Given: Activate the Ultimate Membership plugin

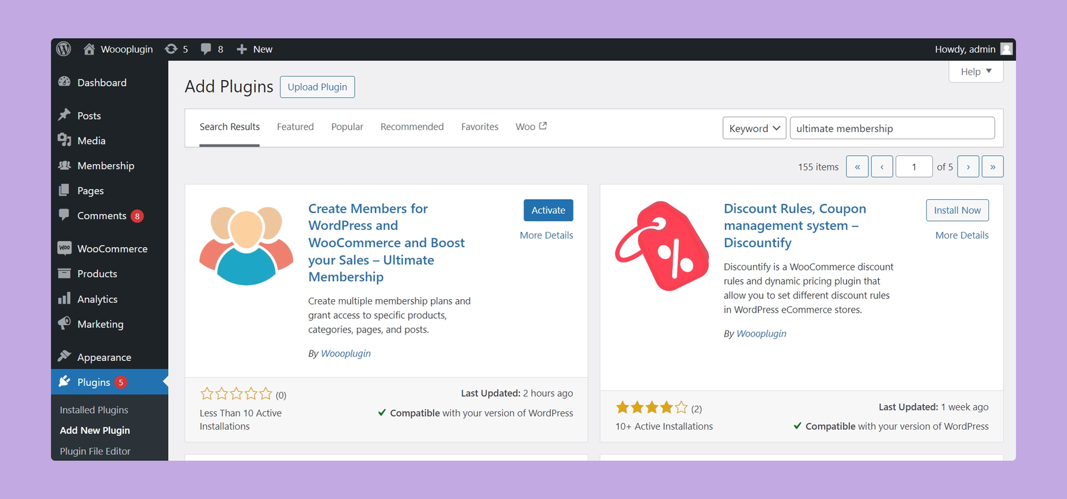Looking at the screenshot, I should (x=548, y=210).
